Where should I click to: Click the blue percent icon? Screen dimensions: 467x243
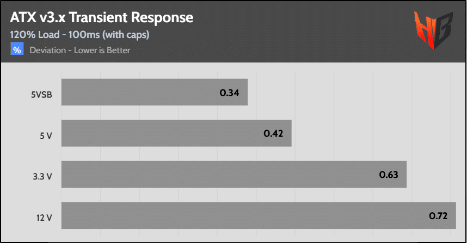pyautogui.click(x=17, y=49)
